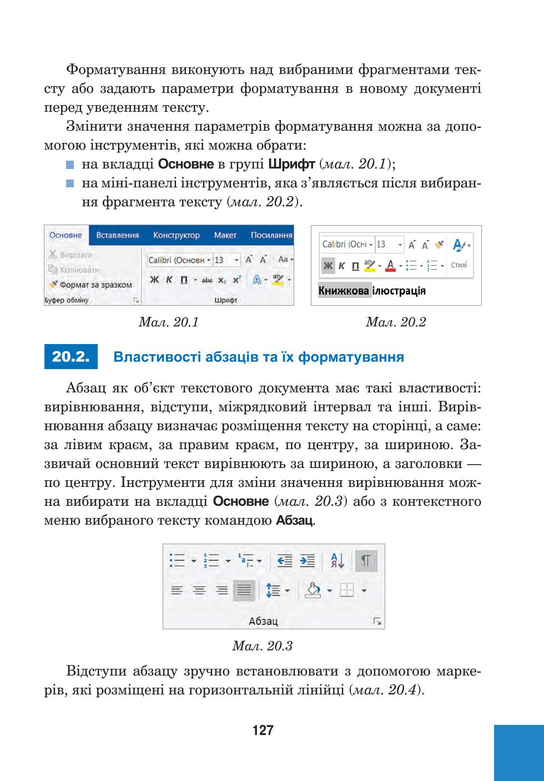
Task: Click the line spacing icon
Action: point(273,590)
